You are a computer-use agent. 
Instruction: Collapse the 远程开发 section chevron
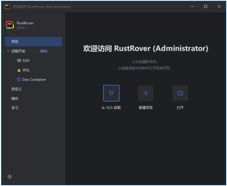click(x=8, y=51)
